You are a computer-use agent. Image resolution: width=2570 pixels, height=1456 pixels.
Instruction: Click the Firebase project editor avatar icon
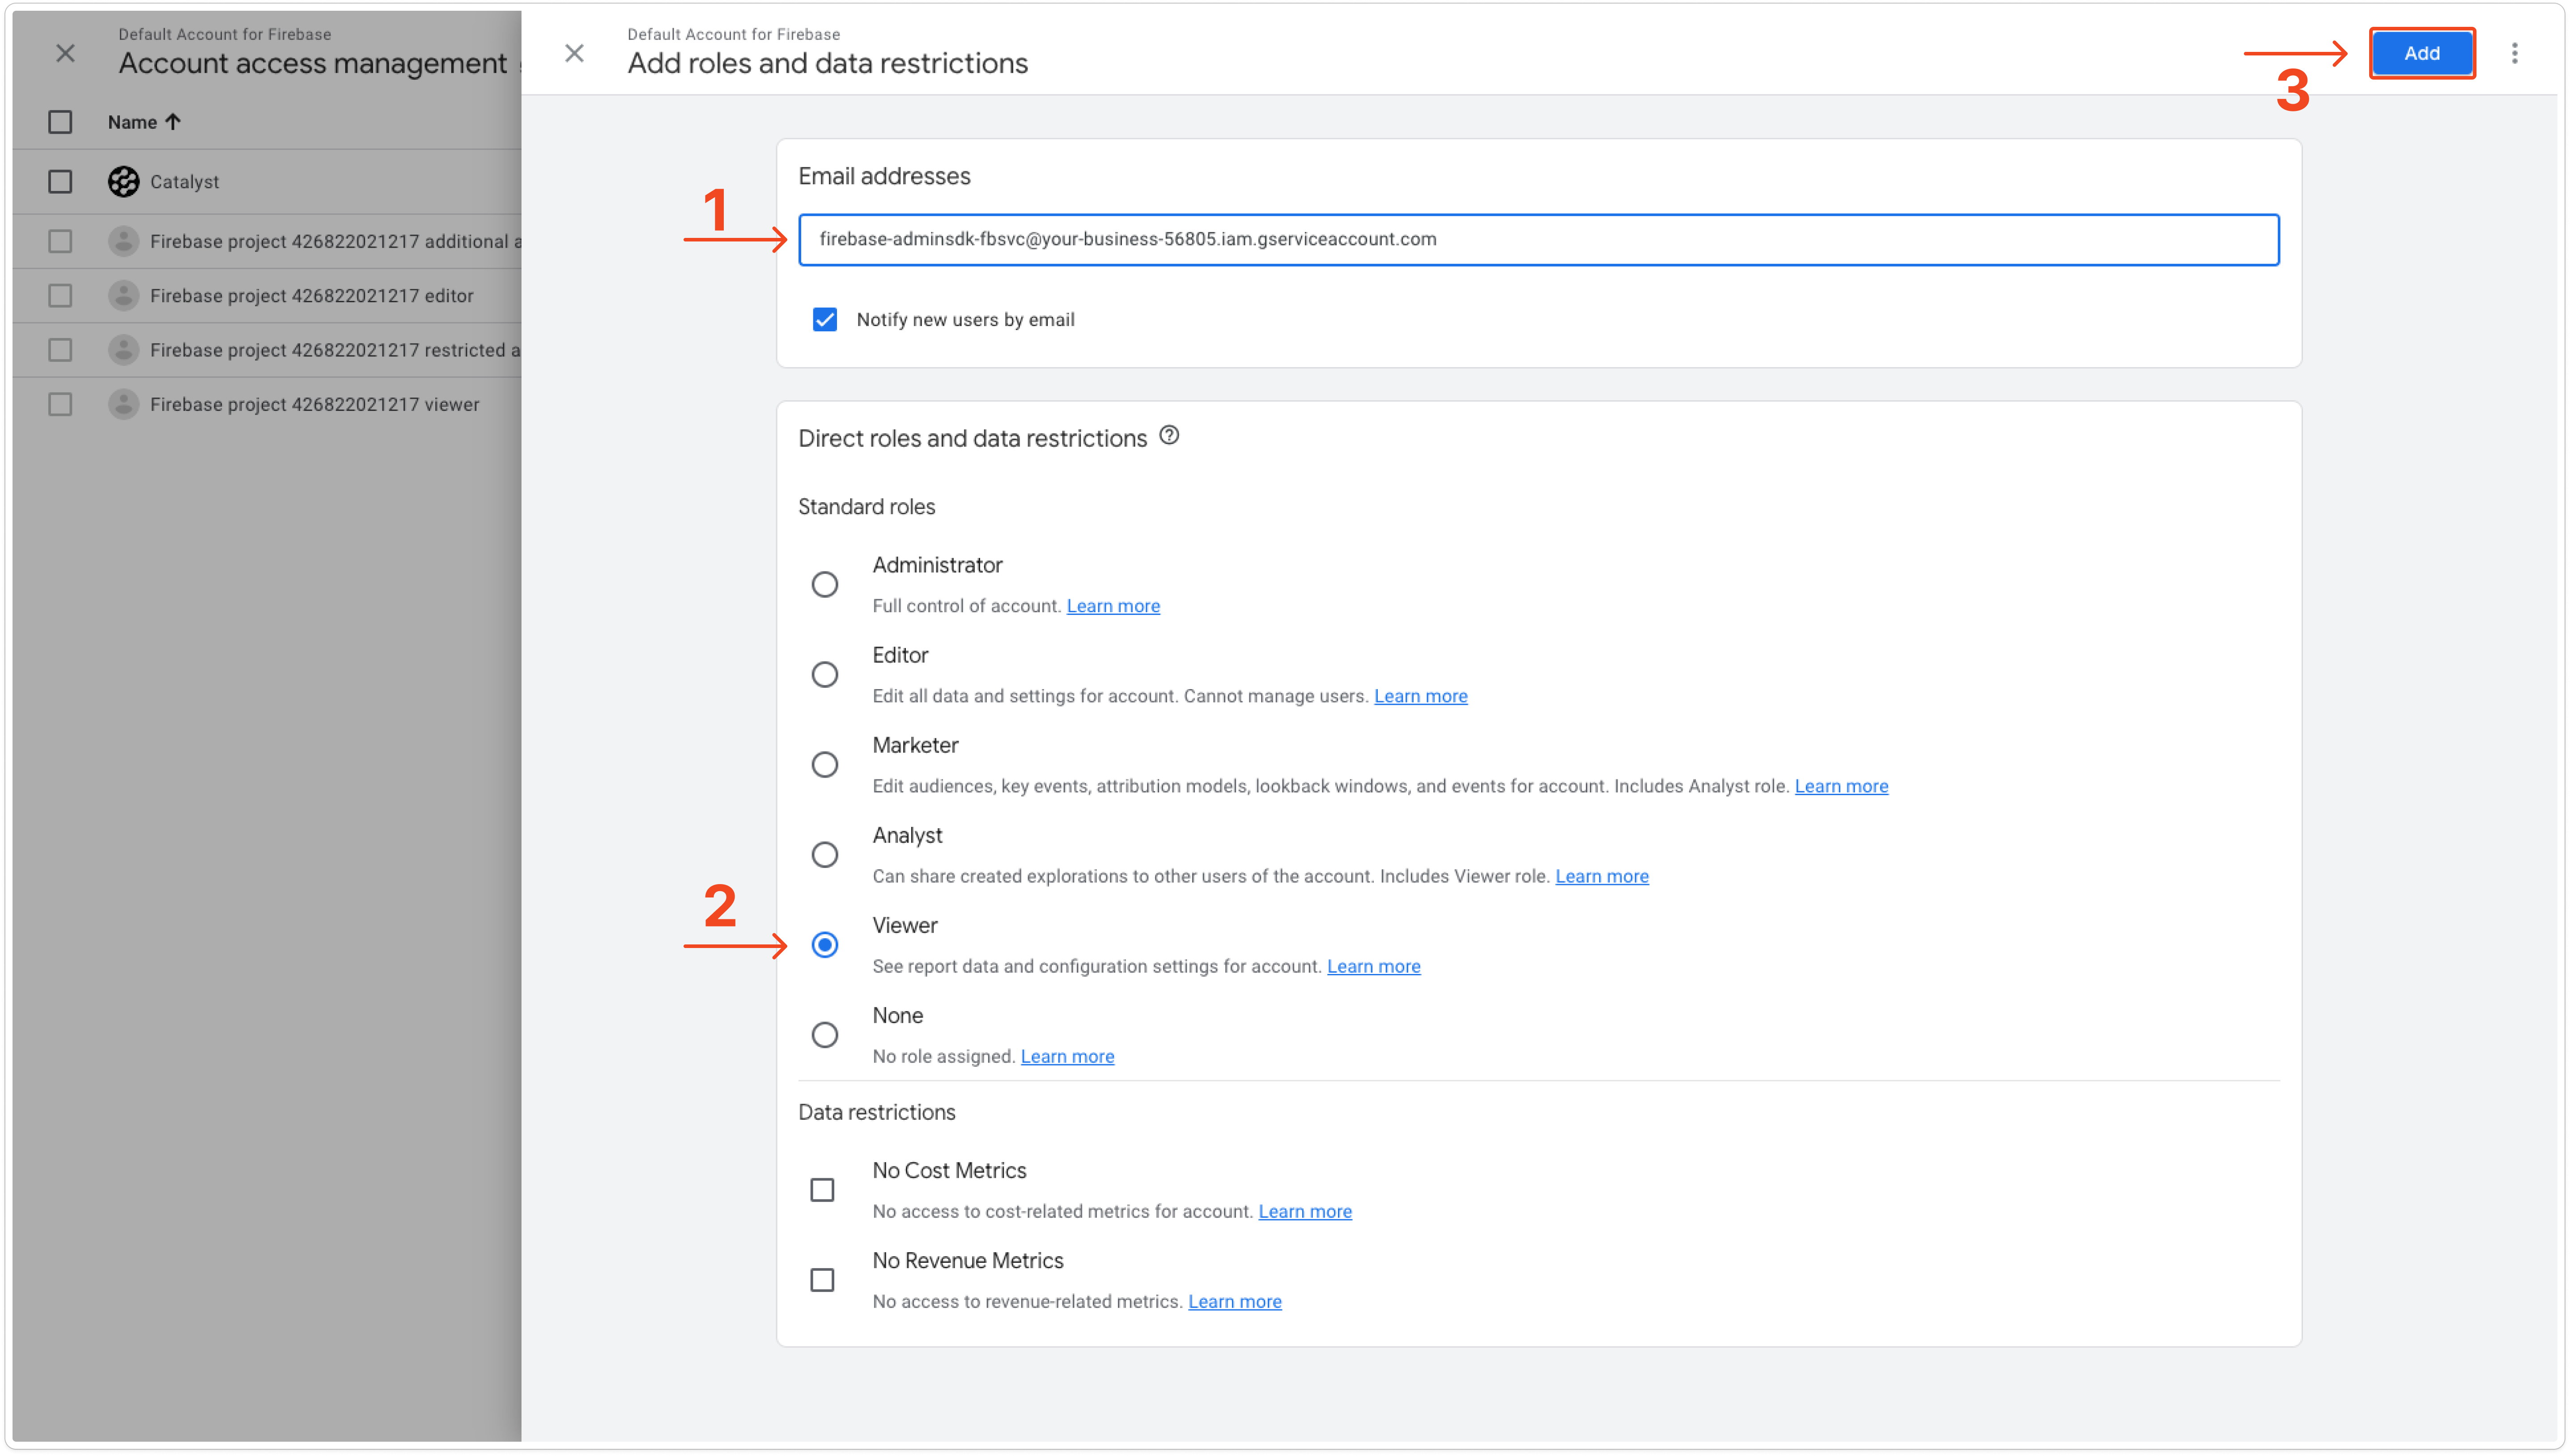(123, 296)
